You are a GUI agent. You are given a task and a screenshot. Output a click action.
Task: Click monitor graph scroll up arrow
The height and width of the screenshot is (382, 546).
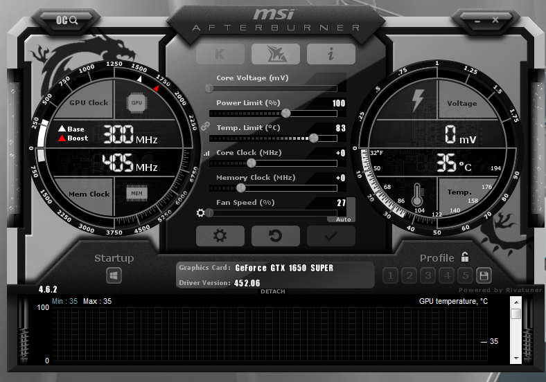coord(516,302)
